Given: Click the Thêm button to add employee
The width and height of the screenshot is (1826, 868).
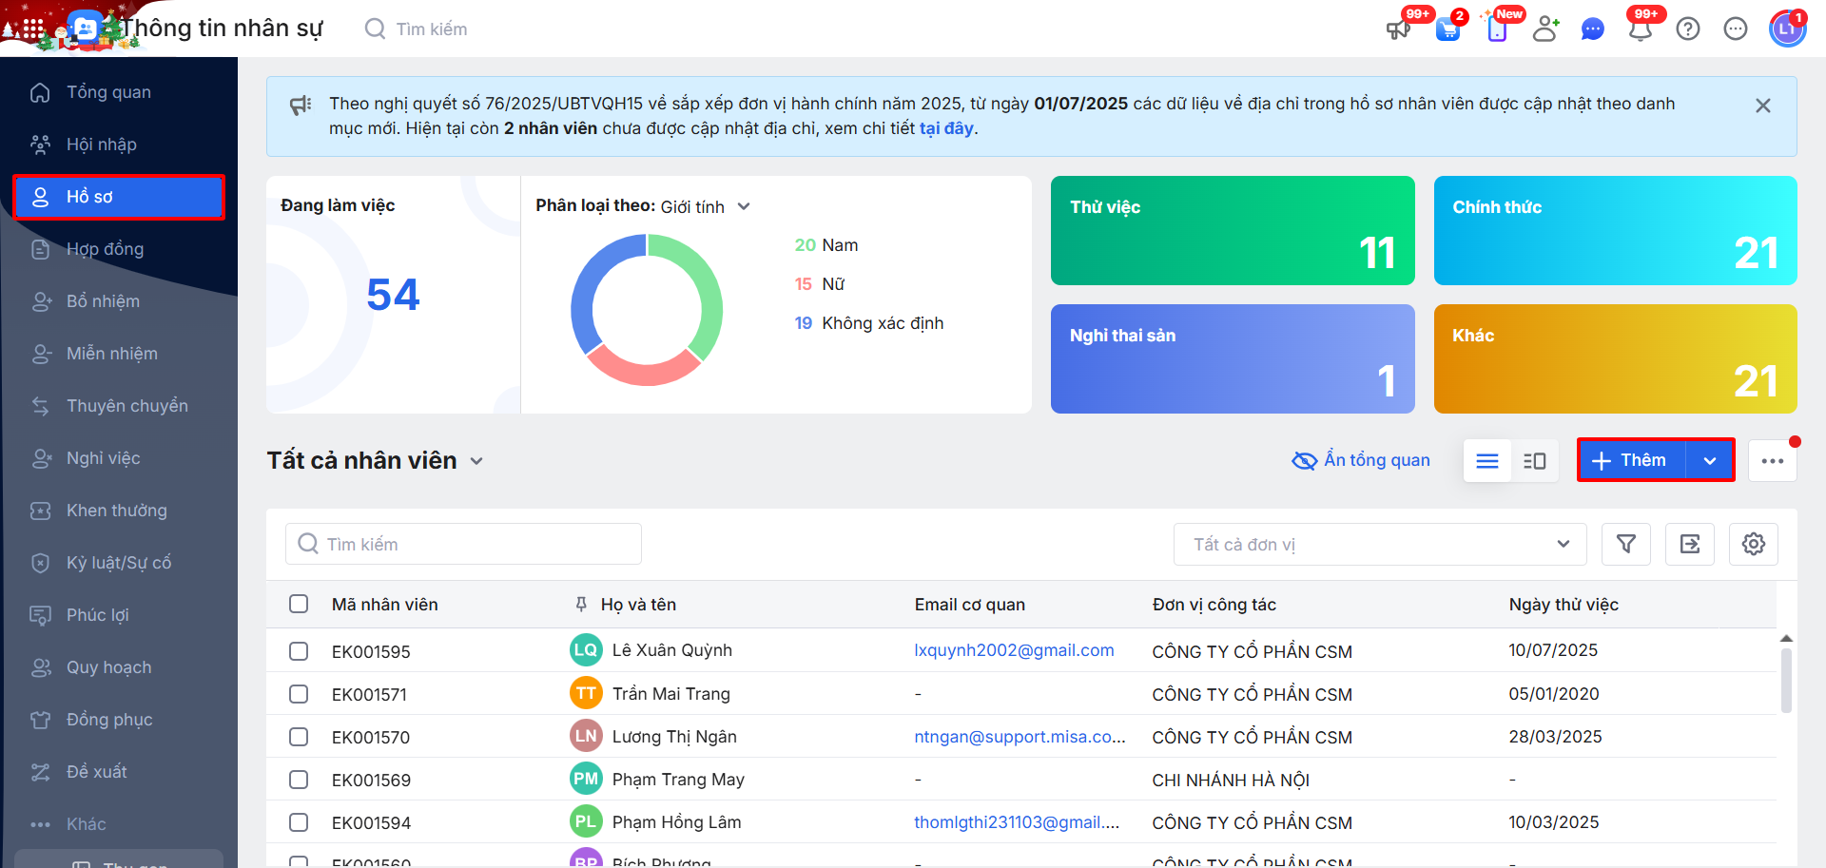Looking at the screenshot, I should (1631, 461).
